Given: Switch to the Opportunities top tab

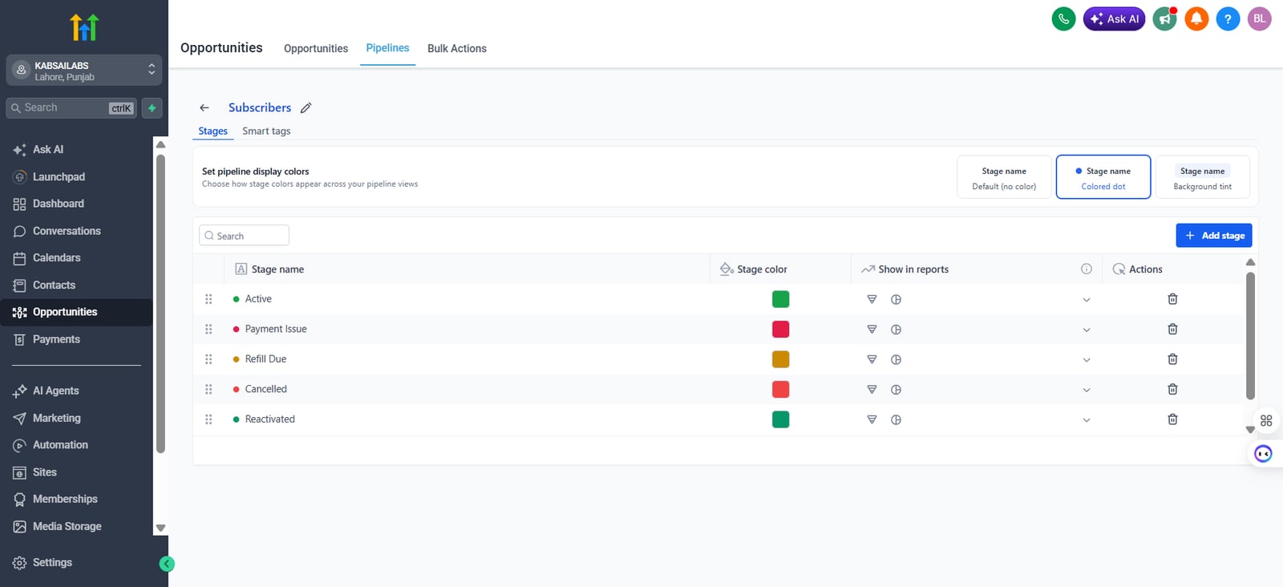Looking at the screenshot, I should 316,49.
